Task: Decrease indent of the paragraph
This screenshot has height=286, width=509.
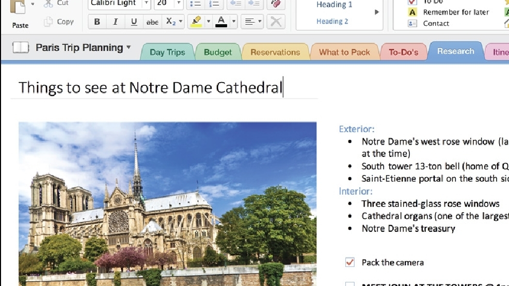Action: click(236, 4)
